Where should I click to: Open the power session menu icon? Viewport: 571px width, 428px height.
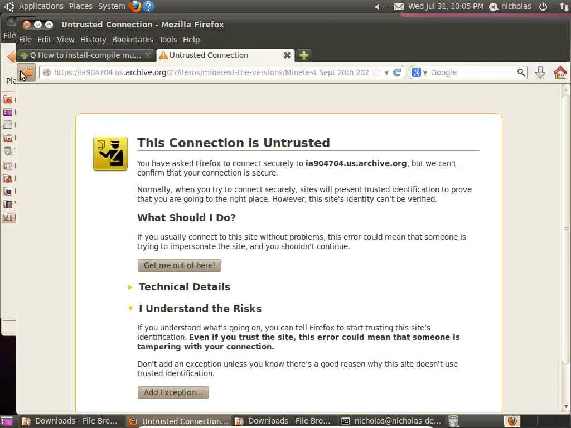pyautogui.click(x=543, y=7)
